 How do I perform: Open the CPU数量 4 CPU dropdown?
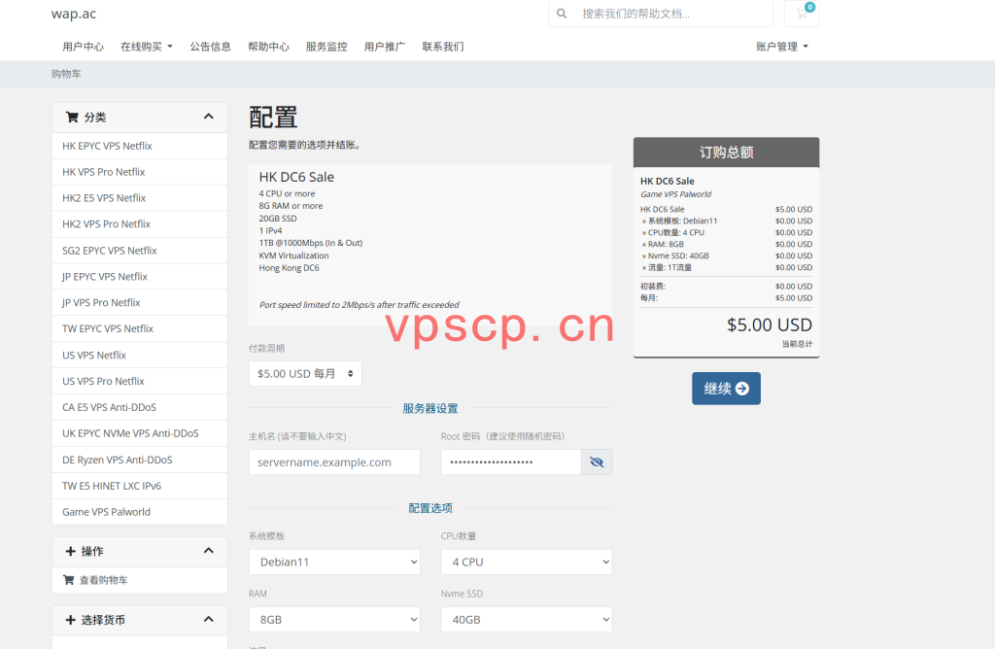point(526,563)
